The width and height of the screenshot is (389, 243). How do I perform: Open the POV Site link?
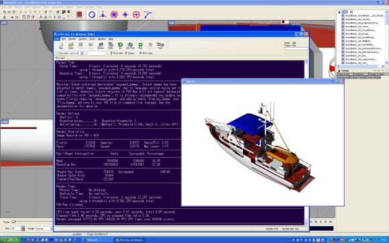[x=146, y=53]
